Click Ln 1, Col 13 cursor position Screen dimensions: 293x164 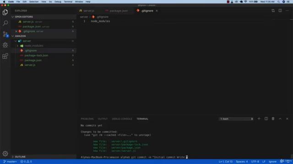point(226,162)
